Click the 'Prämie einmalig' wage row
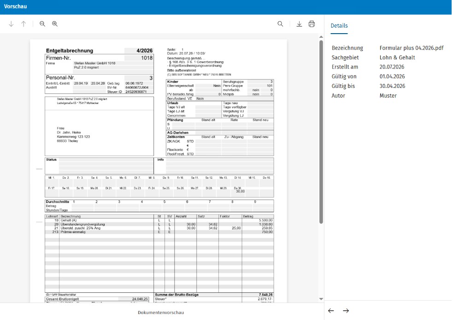Screen dimensions: 453x320 (x=159, y=232)
